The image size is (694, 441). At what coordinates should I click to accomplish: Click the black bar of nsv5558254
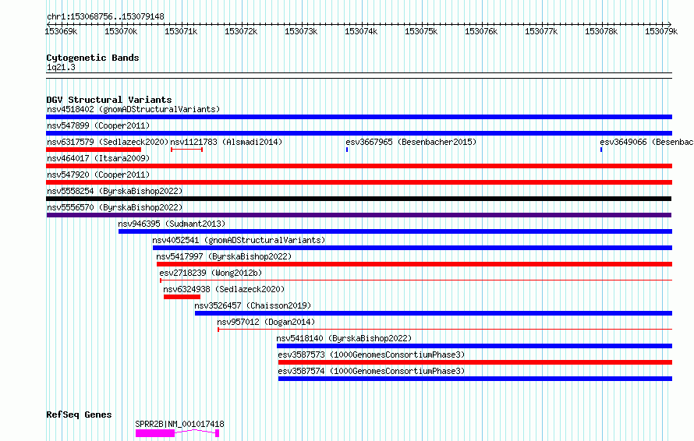tap(359, 199)
